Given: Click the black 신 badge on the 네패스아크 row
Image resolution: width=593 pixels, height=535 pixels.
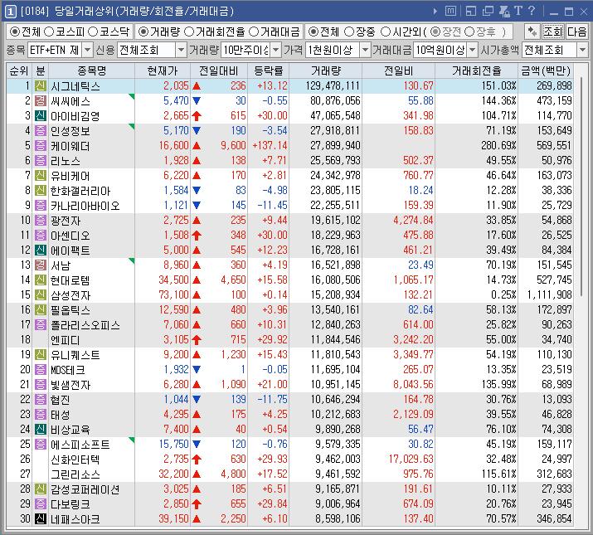Looking at the screenshot, I should (41, 518).
